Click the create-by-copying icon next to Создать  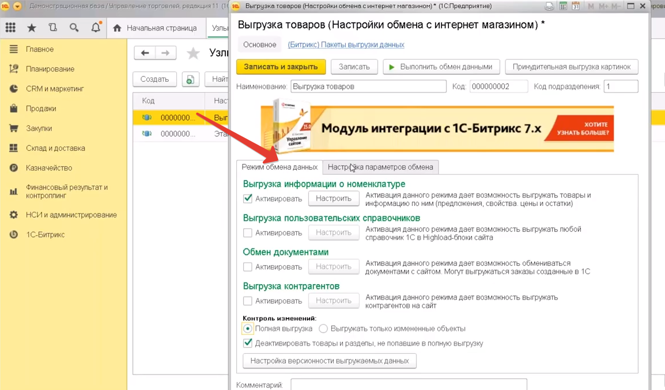click(x=190, y=79)
